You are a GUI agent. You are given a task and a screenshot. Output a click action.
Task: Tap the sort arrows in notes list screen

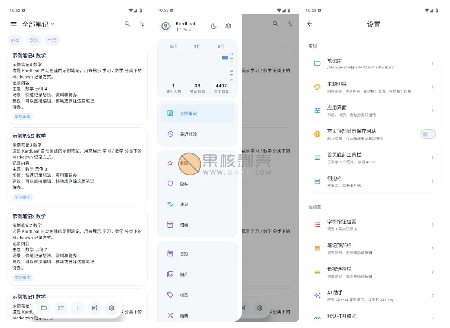(x=142, y=24)
